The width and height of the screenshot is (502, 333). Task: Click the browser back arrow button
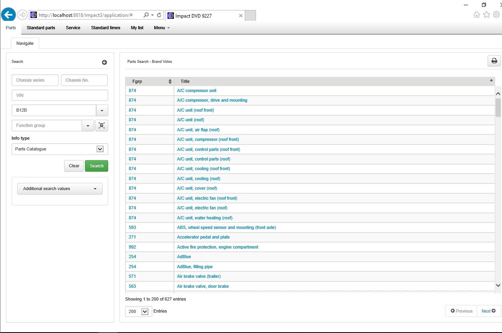(x=8, y=15)
